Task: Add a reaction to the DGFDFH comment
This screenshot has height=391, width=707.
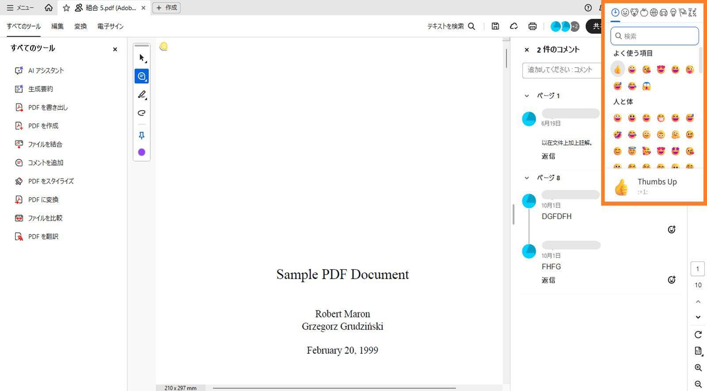Action: click(672, 229)
